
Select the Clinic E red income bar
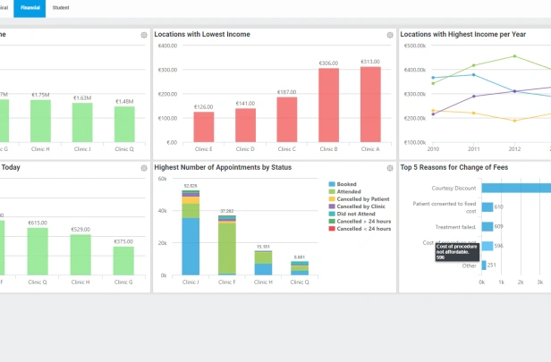tap(203, 127)
